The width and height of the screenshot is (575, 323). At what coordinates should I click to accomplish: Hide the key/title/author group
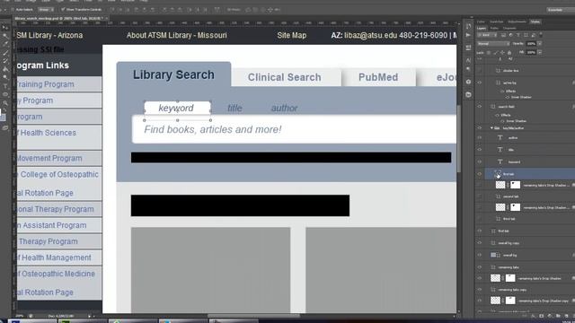click(x=479, y=128)
